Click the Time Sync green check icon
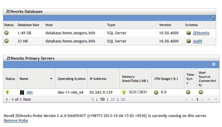This screenshot has width=222, height=127. click(188, 92)
